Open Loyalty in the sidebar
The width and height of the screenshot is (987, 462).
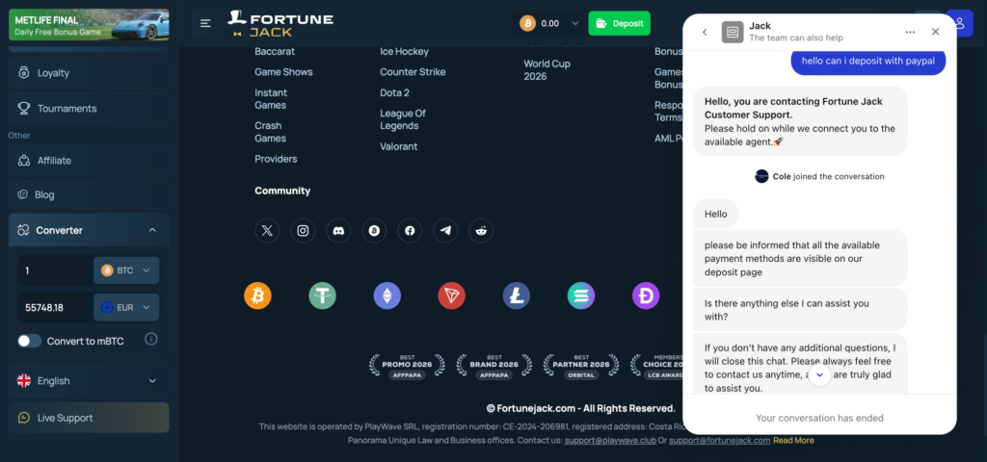coord(89,73)
